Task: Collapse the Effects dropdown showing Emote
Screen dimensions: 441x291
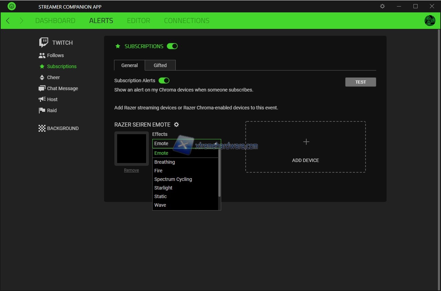Action: [186, 143]
